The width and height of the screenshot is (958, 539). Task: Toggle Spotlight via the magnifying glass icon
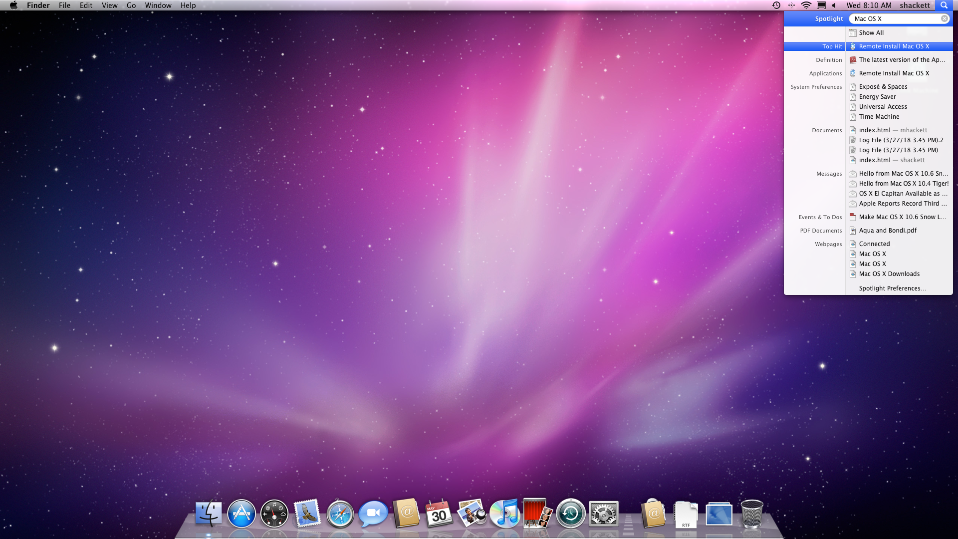pos(944,5)
